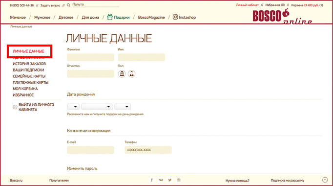Image resolution: width=333 pixels, height=186 pixels.
Task: Open СЕМЕЙНЫЕ КАРТЫ in sidebar
Action: click(x=29, y=76)
